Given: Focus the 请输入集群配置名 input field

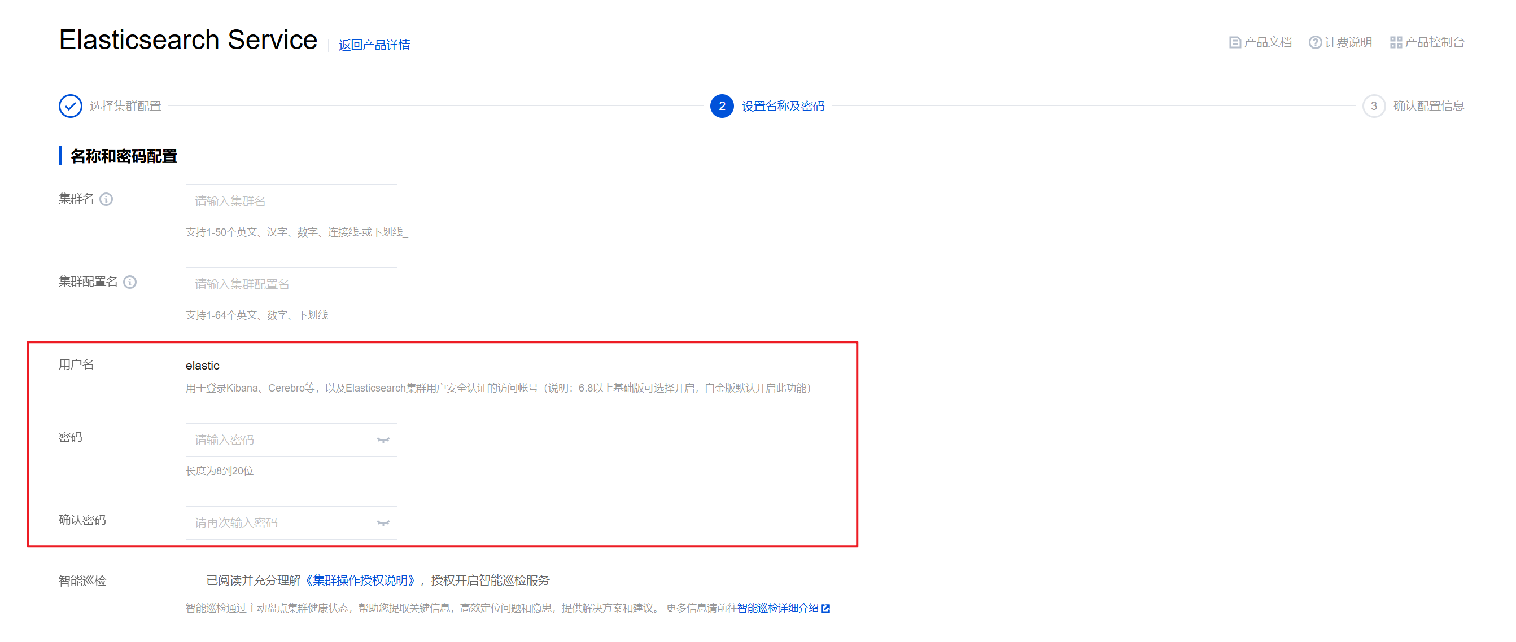Looking at the screenshot, I should [x=291, y=284].
